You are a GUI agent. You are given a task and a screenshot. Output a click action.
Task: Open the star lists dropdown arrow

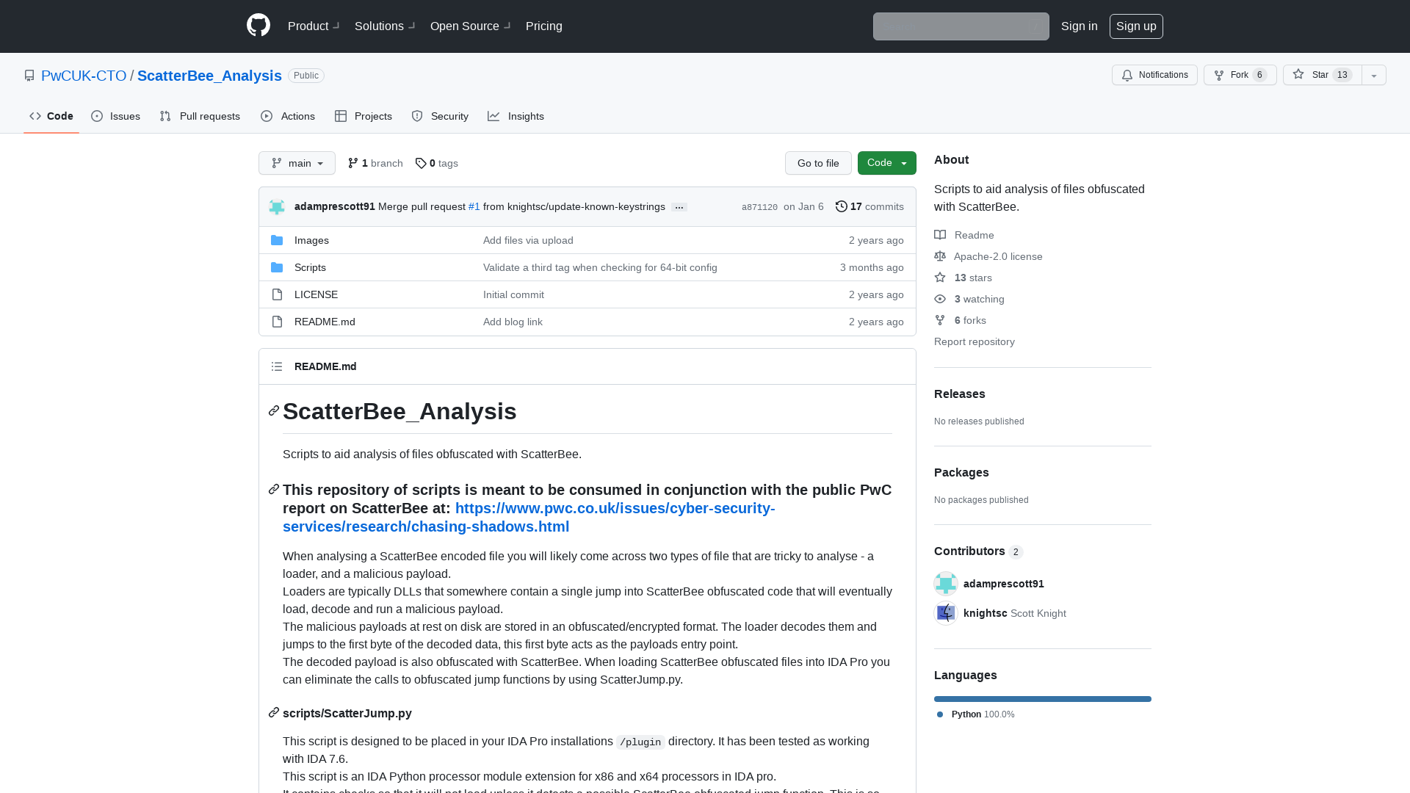click(1374, 75)
